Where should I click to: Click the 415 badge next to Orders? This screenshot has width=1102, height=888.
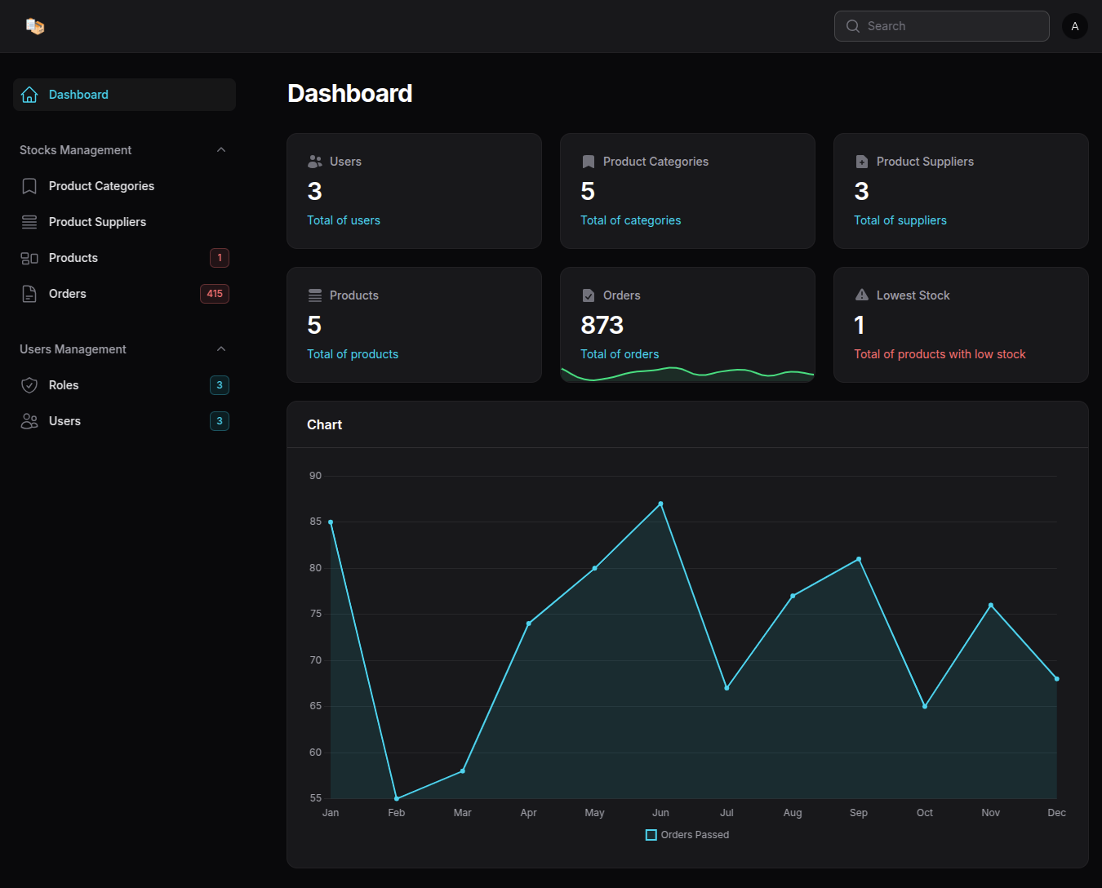215,294
